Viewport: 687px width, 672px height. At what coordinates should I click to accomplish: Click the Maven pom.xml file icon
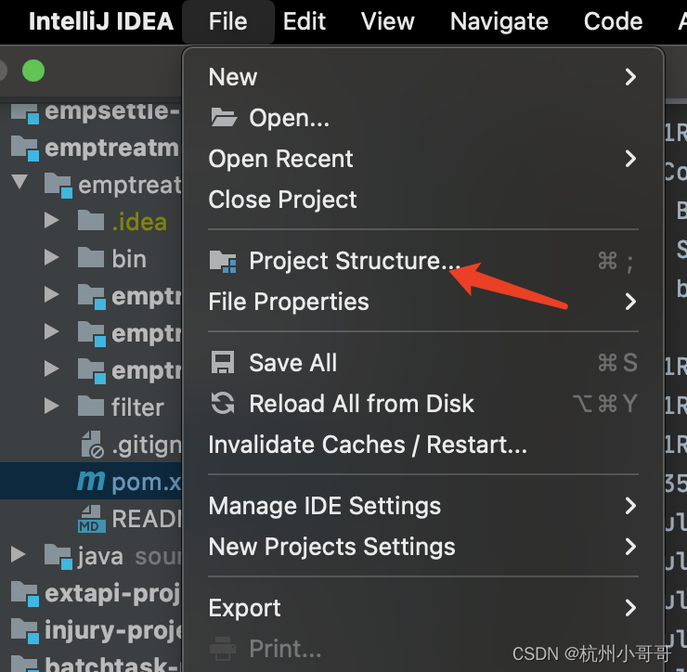click(91, 481)
